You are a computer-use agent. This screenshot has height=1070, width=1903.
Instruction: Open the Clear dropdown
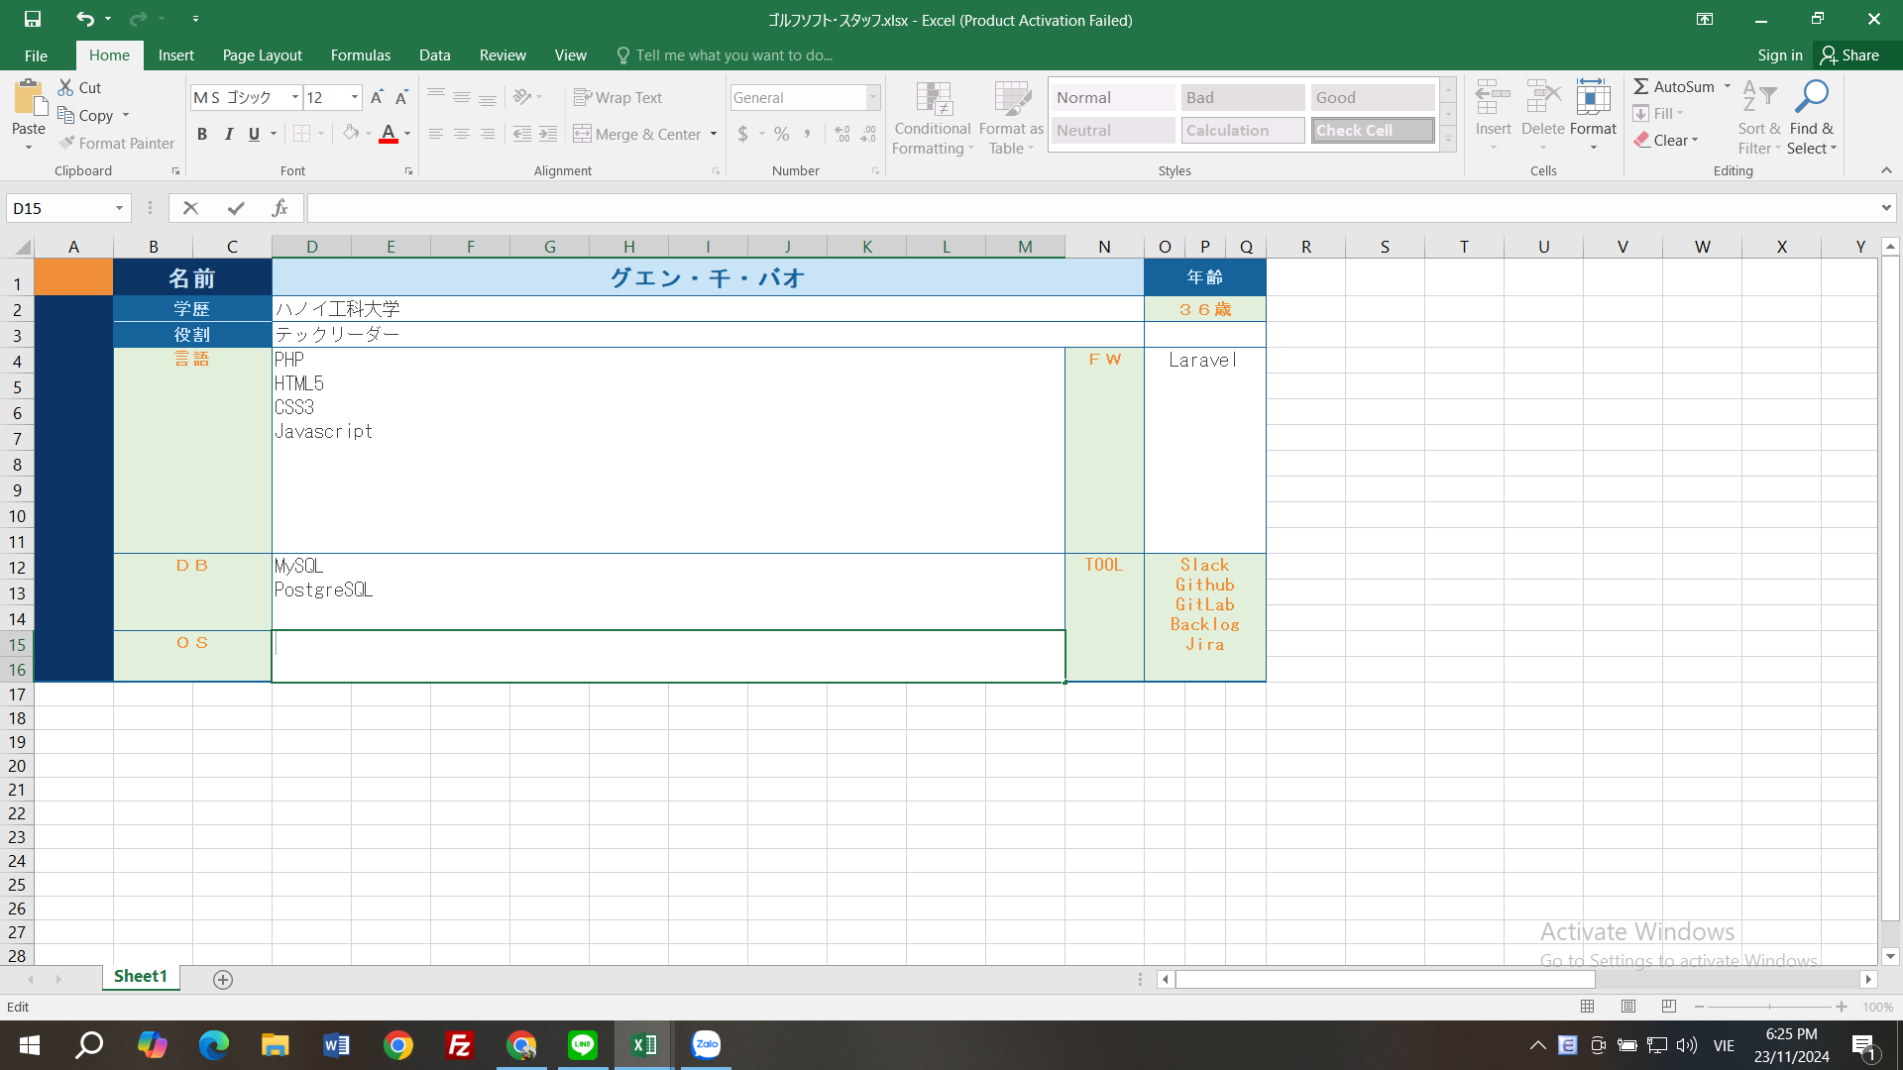(x=1667, y=140)
